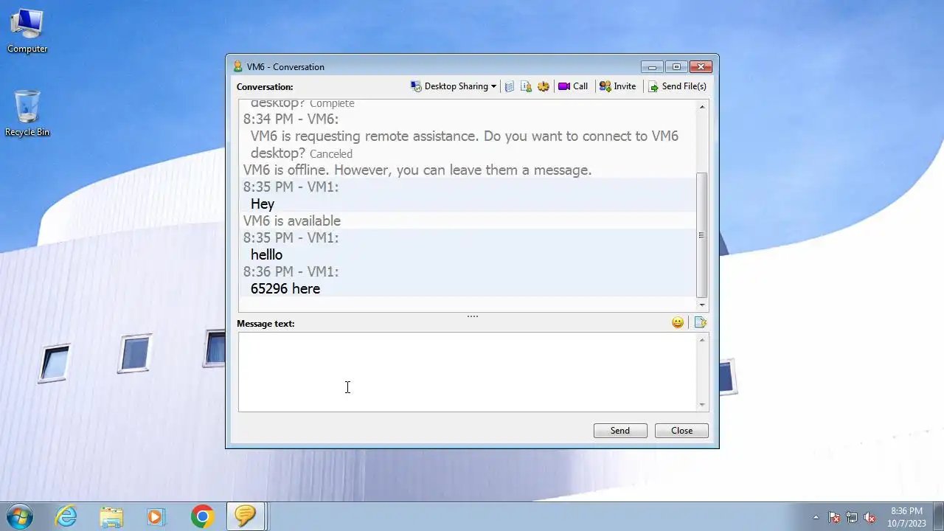This screenshot has width=944, height=531.
Task: Click the Action Center flag icon
Action: point(834,517)
